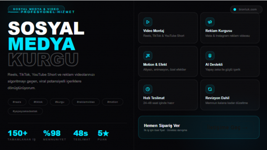Click the İletişime Geç button
This screenshot has height=150, width=267.
tap(227, 128)
